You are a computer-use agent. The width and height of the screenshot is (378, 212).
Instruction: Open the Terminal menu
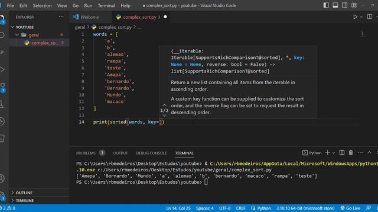tap(106, 5)
